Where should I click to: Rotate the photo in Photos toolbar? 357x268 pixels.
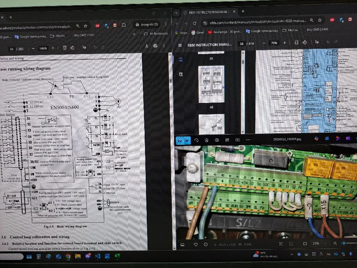196,140
